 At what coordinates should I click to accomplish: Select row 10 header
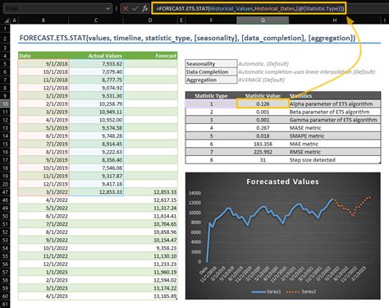(x=5, y=103)
